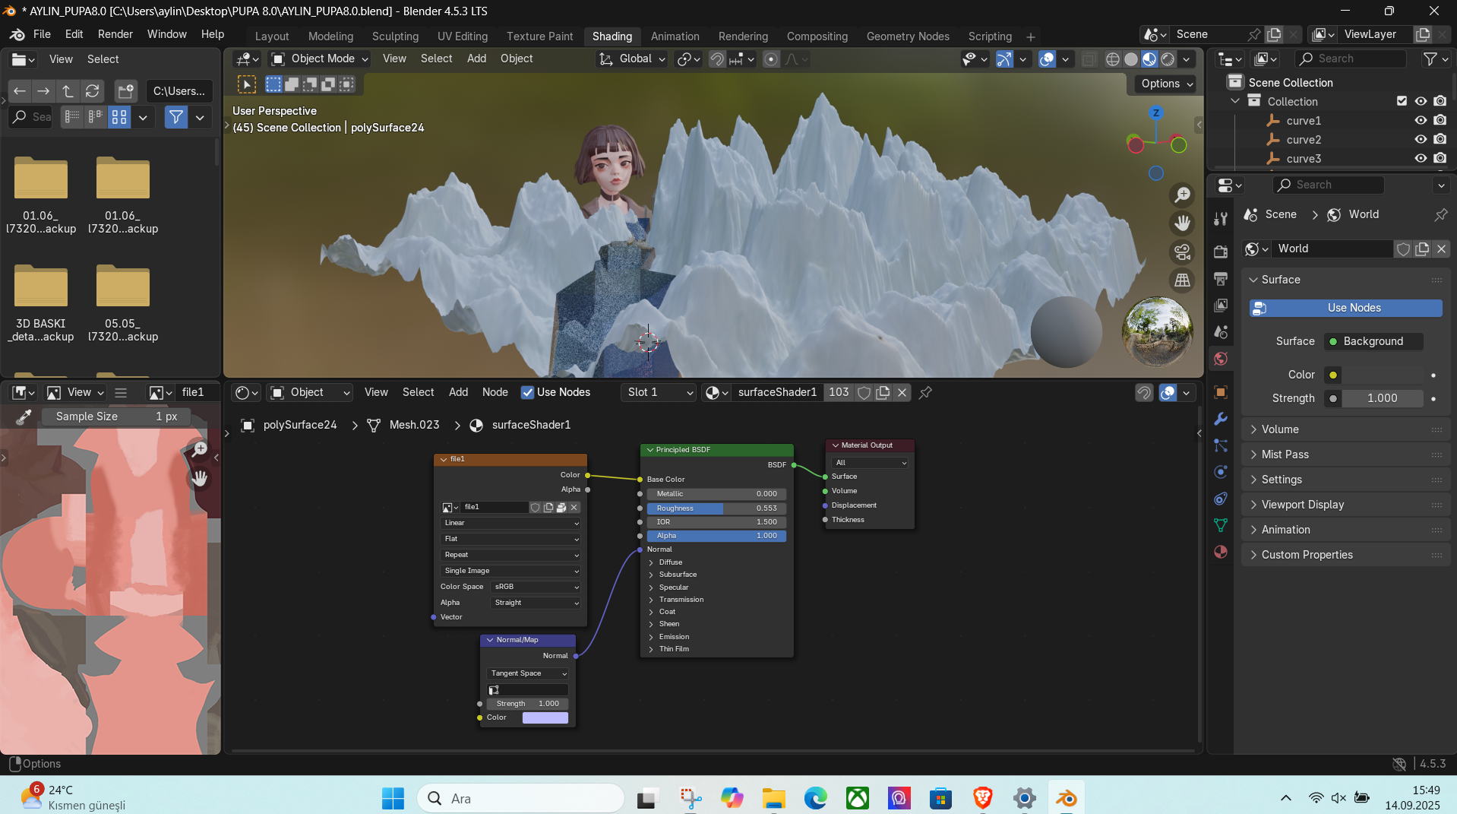Switch orthographic/perspective grid icon
The height and width of the screenshot is (814, 1457).
[1182, 280]
